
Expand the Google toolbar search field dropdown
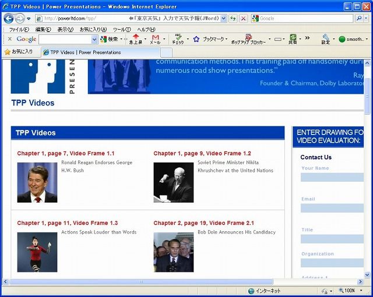point(94,40)
